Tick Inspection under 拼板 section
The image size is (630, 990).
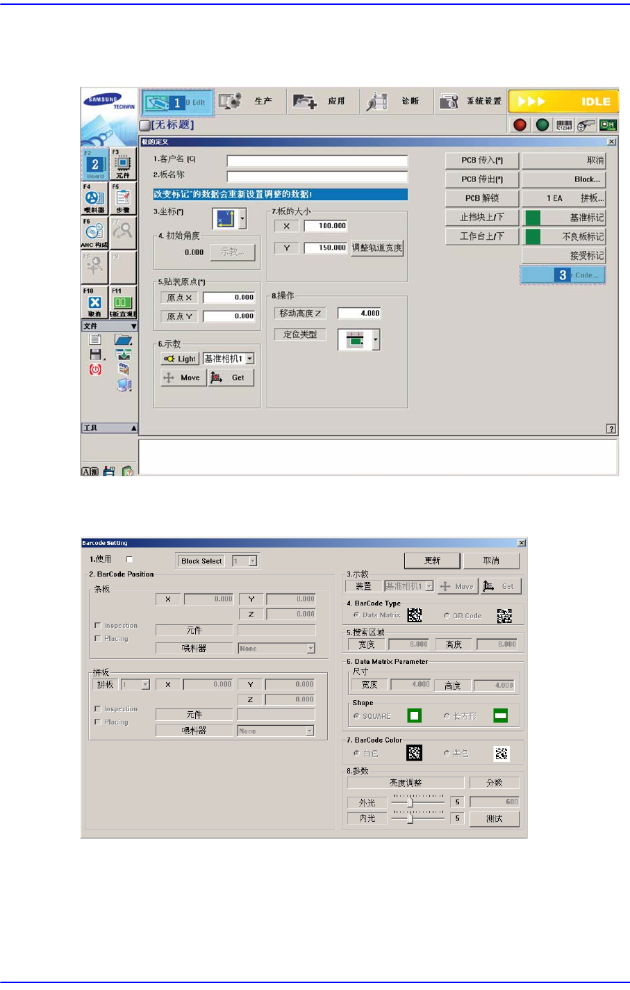click(97, 708)
